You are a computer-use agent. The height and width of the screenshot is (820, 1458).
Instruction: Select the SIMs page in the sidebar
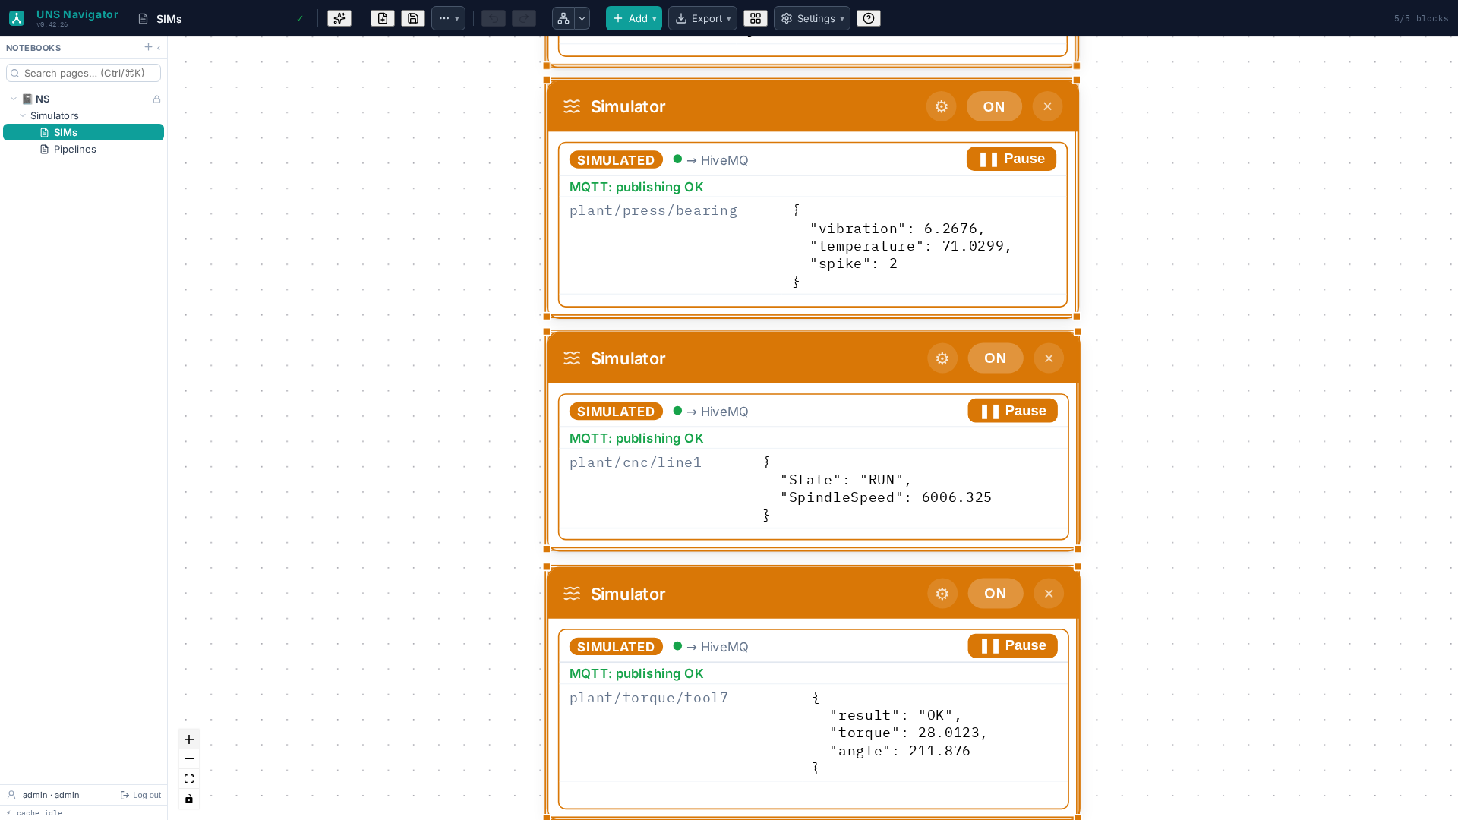tap(84, 132)
